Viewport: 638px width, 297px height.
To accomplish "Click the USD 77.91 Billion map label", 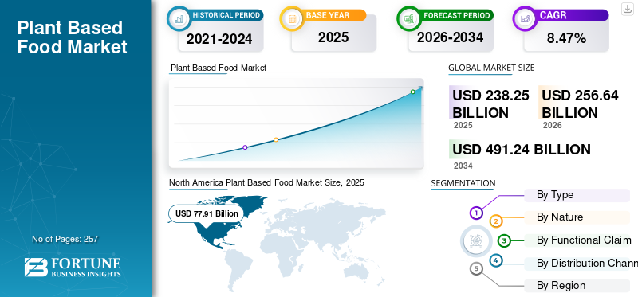I will tap(207, 213).
